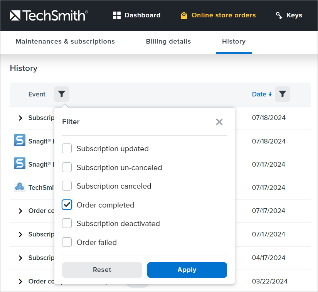Uncheck the Order completed checkbox

tap(67, 205)
